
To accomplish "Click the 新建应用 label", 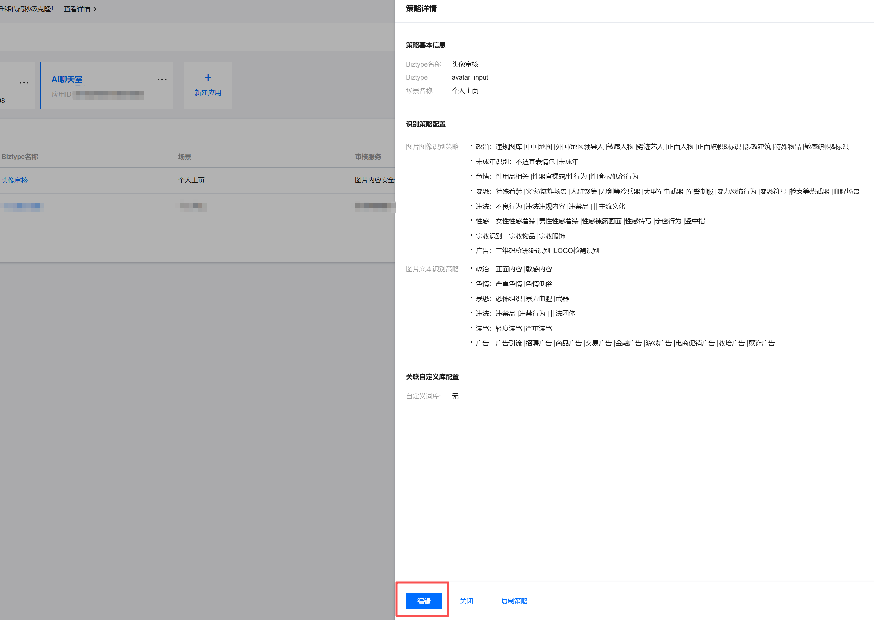I will pyautogui.click(x=208, y=93).
